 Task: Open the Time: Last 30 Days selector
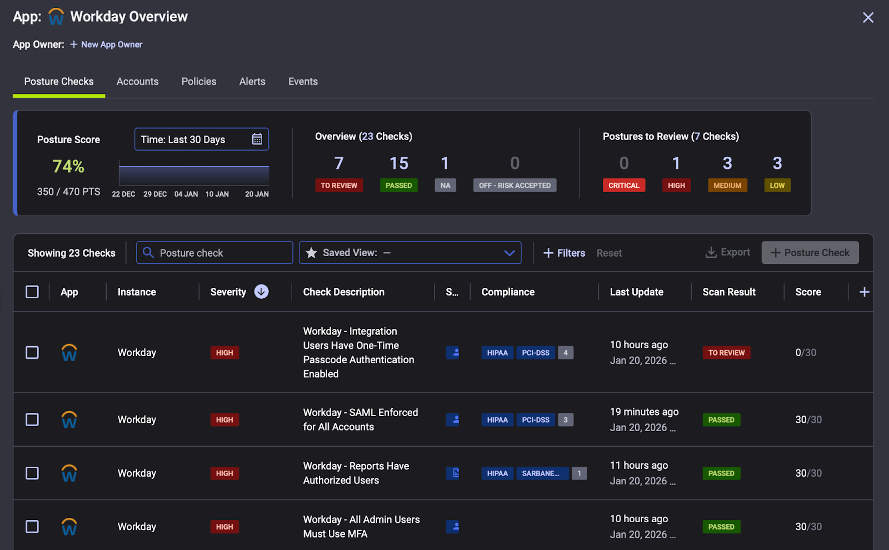pyautogui.click(x=202, y=139)
